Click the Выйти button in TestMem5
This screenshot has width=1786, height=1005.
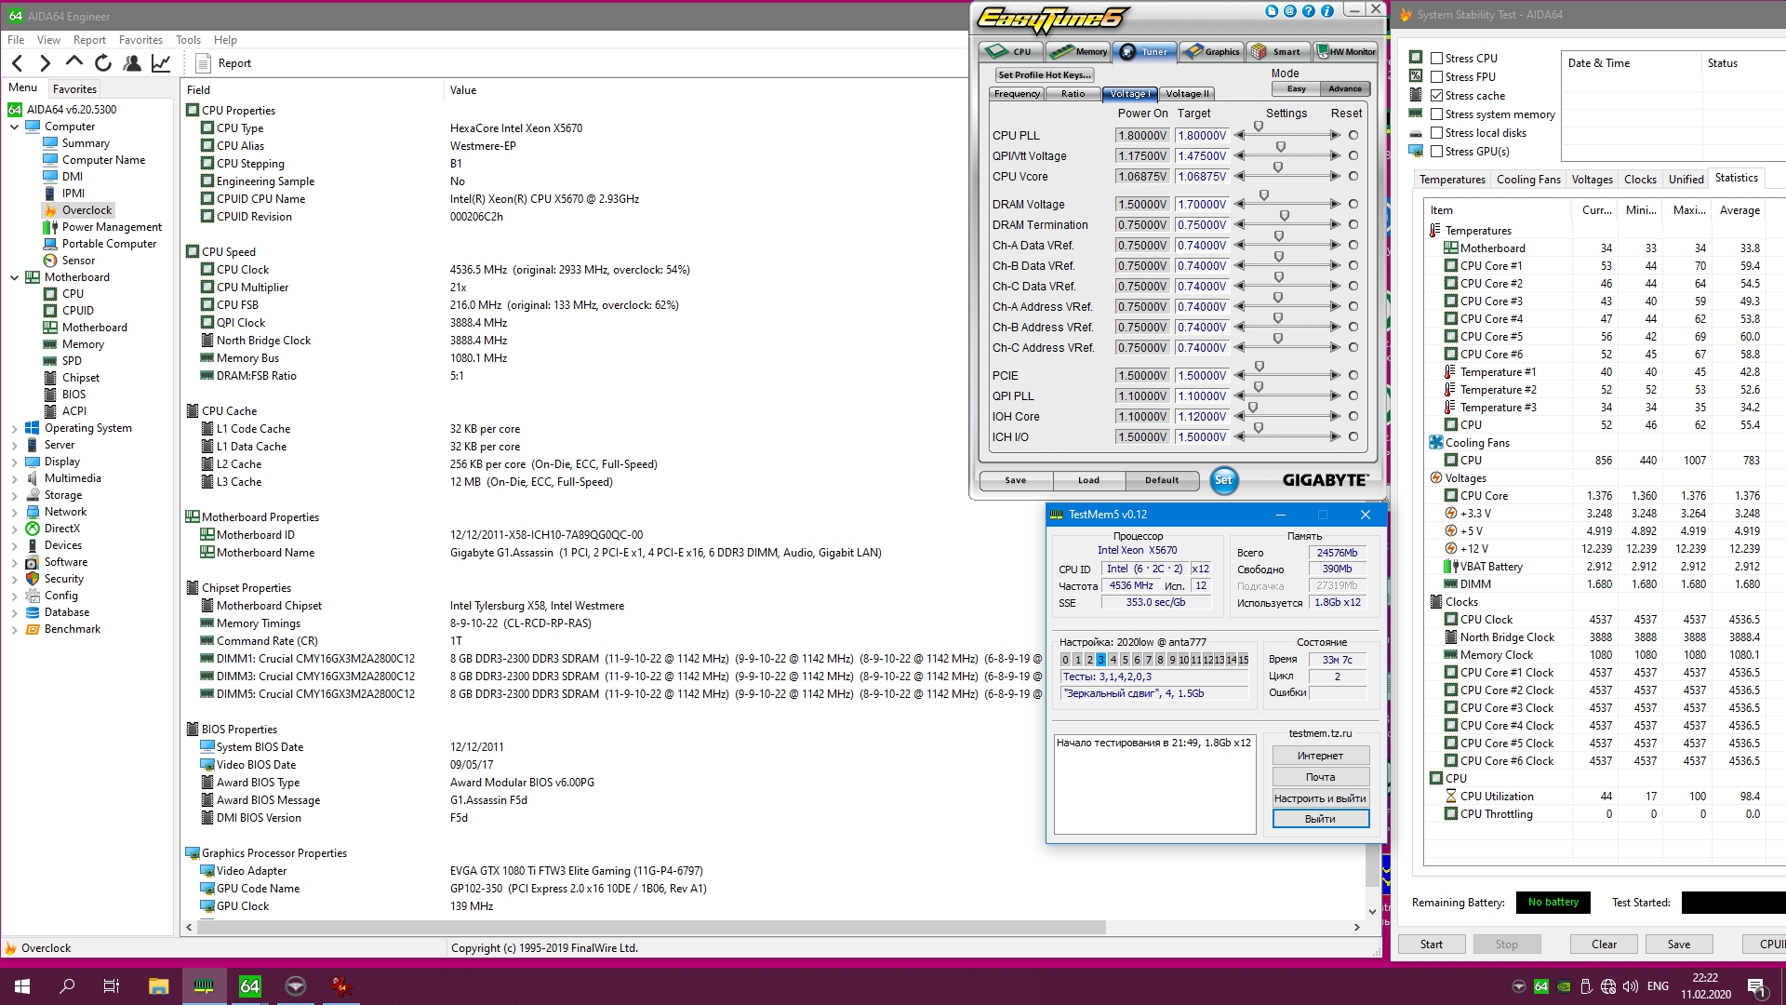click(1320, 819)
